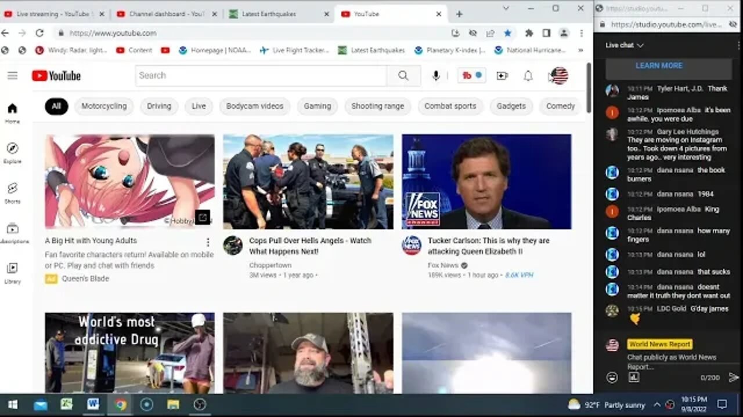Open emoji picker in live chat
The width and height of the screenshot is (743, 417).
pyautogui.click(x=612, y=377)
